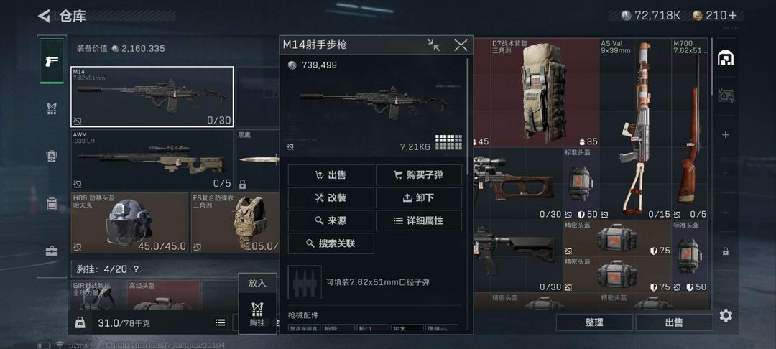Image resolution: width=776 pixels, height=349 pixels.
Task: Toggle the list view icon near weight
Action: pos(221,323)
